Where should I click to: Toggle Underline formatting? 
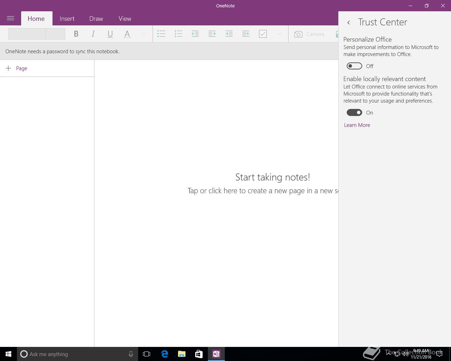tap(110, 34)
